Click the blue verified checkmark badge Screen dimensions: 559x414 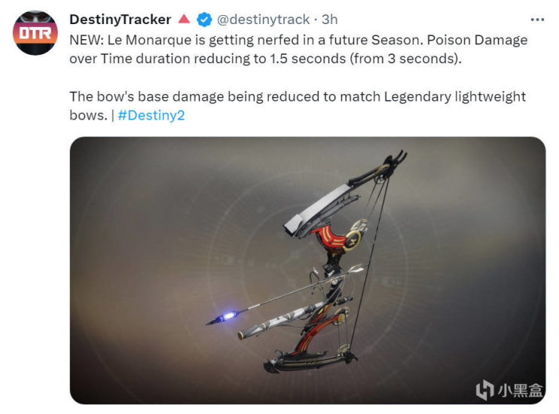coord(204,20)
